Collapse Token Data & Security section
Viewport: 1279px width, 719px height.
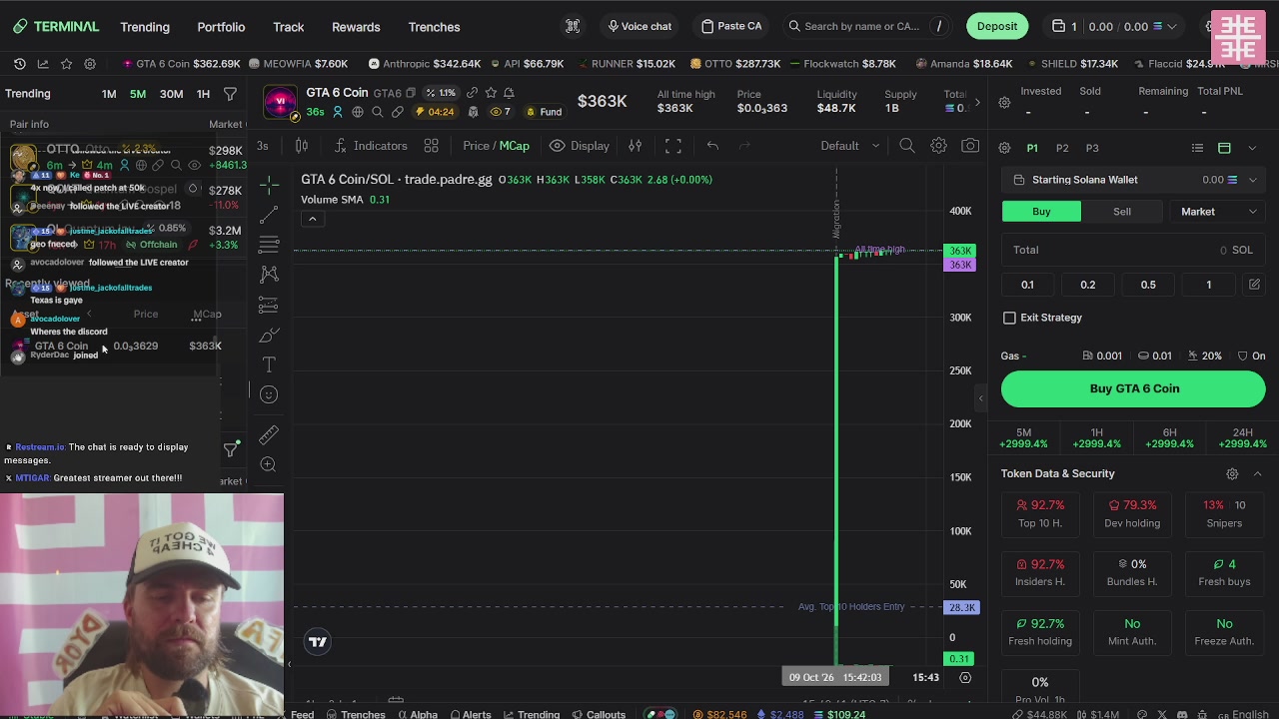[1257, 474]
